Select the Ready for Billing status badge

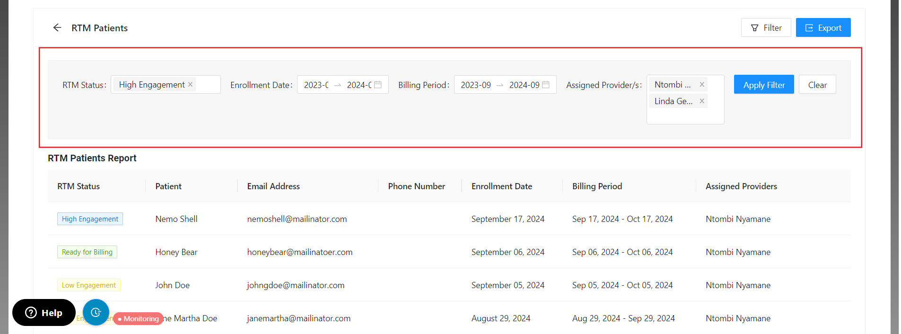[x=87, y=252]
